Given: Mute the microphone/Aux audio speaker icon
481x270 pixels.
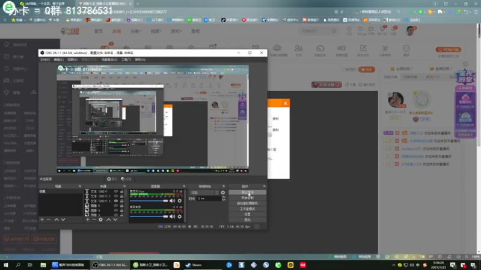Looking at the screenshot, I should tap(173, 201).
